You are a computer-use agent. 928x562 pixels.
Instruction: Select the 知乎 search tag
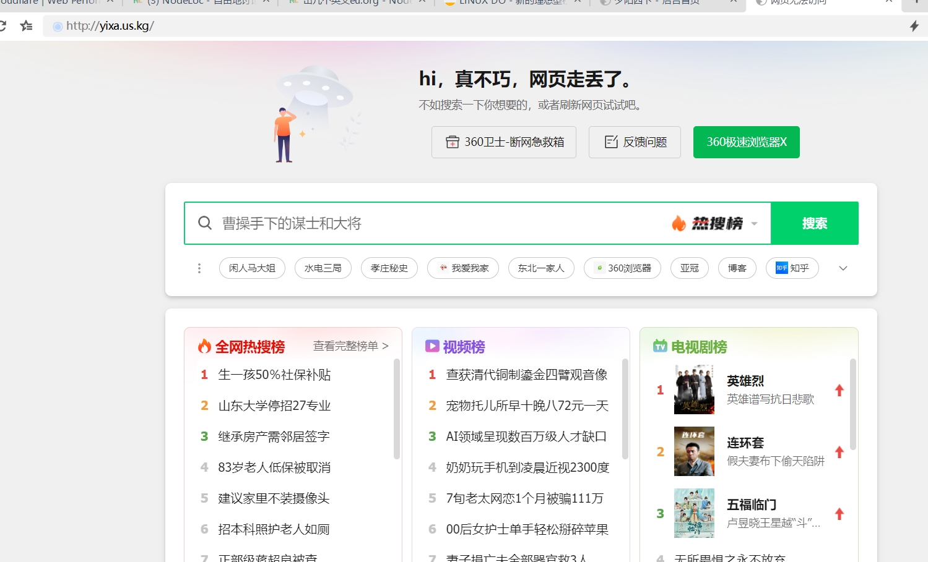coord(792,268)
